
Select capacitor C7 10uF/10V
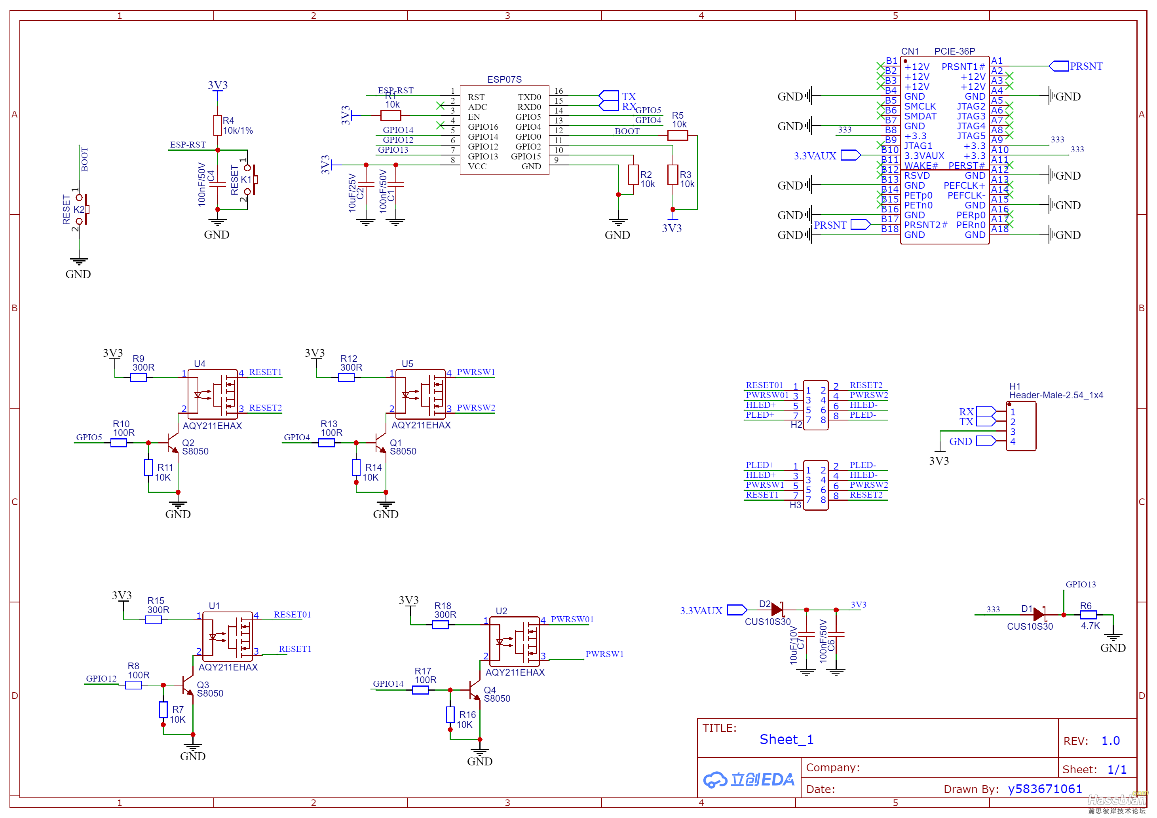pyautogui.click(x=806, y=634)
